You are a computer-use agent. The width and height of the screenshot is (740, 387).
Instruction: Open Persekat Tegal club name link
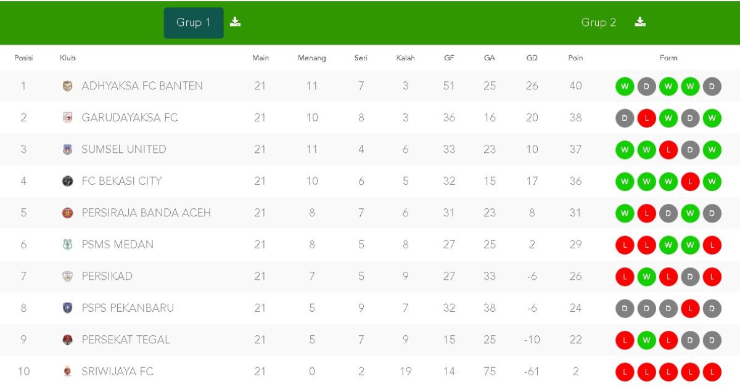point(126,340)
